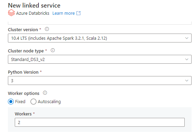Select the Fixed worker option
This screenshot has height=136, width=195.
(x=11, y=102)
